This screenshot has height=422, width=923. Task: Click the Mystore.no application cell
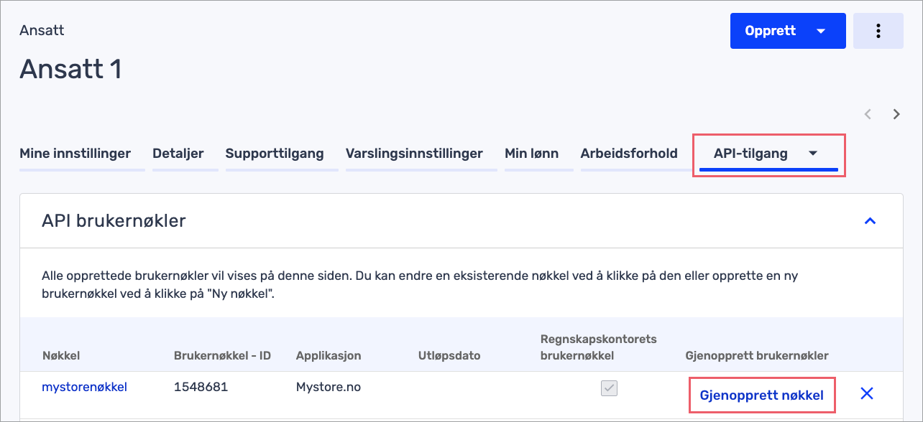[329, 388]
